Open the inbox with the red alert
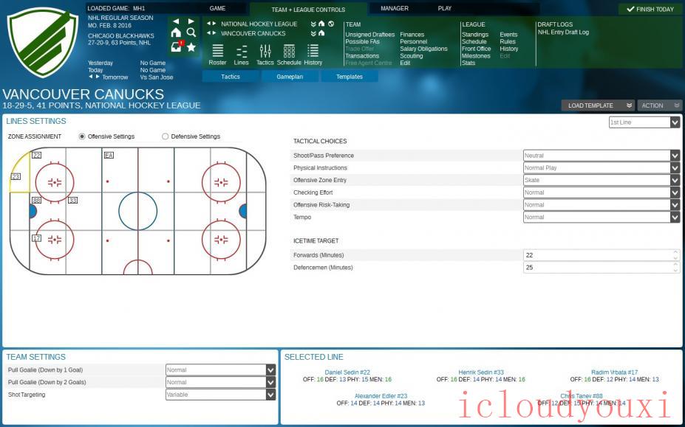 [x=177, y=46]
